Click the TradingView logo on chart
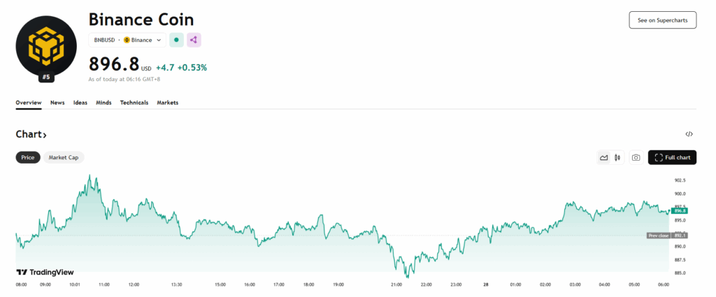Viewport: 716px width, 297px height. 45,273
